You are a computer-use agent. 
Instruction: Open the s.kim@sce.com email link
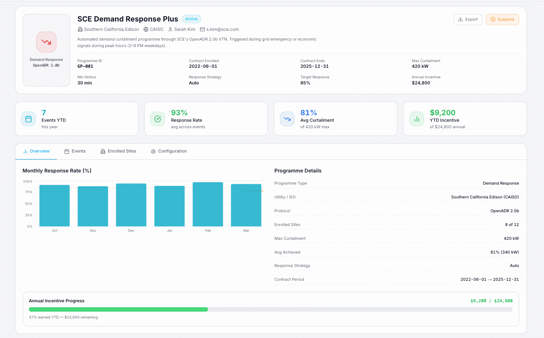tap(223, 29)
